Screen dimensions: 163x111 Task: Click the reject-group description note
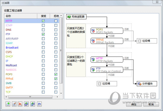(x=76, y=36)
